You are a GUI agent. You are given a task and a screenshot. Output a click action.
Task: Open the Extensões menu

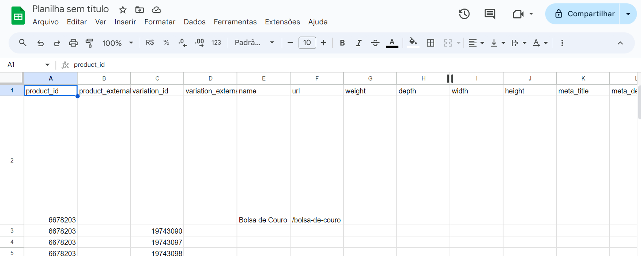[x=282, y=22]
